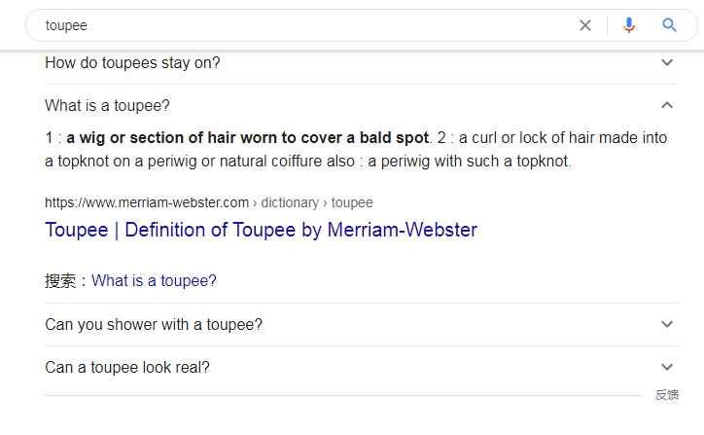This screenshot has width=704, height=435.
Task: Follow the 'What is a toupee?' search link
Action: pos(154,281)
